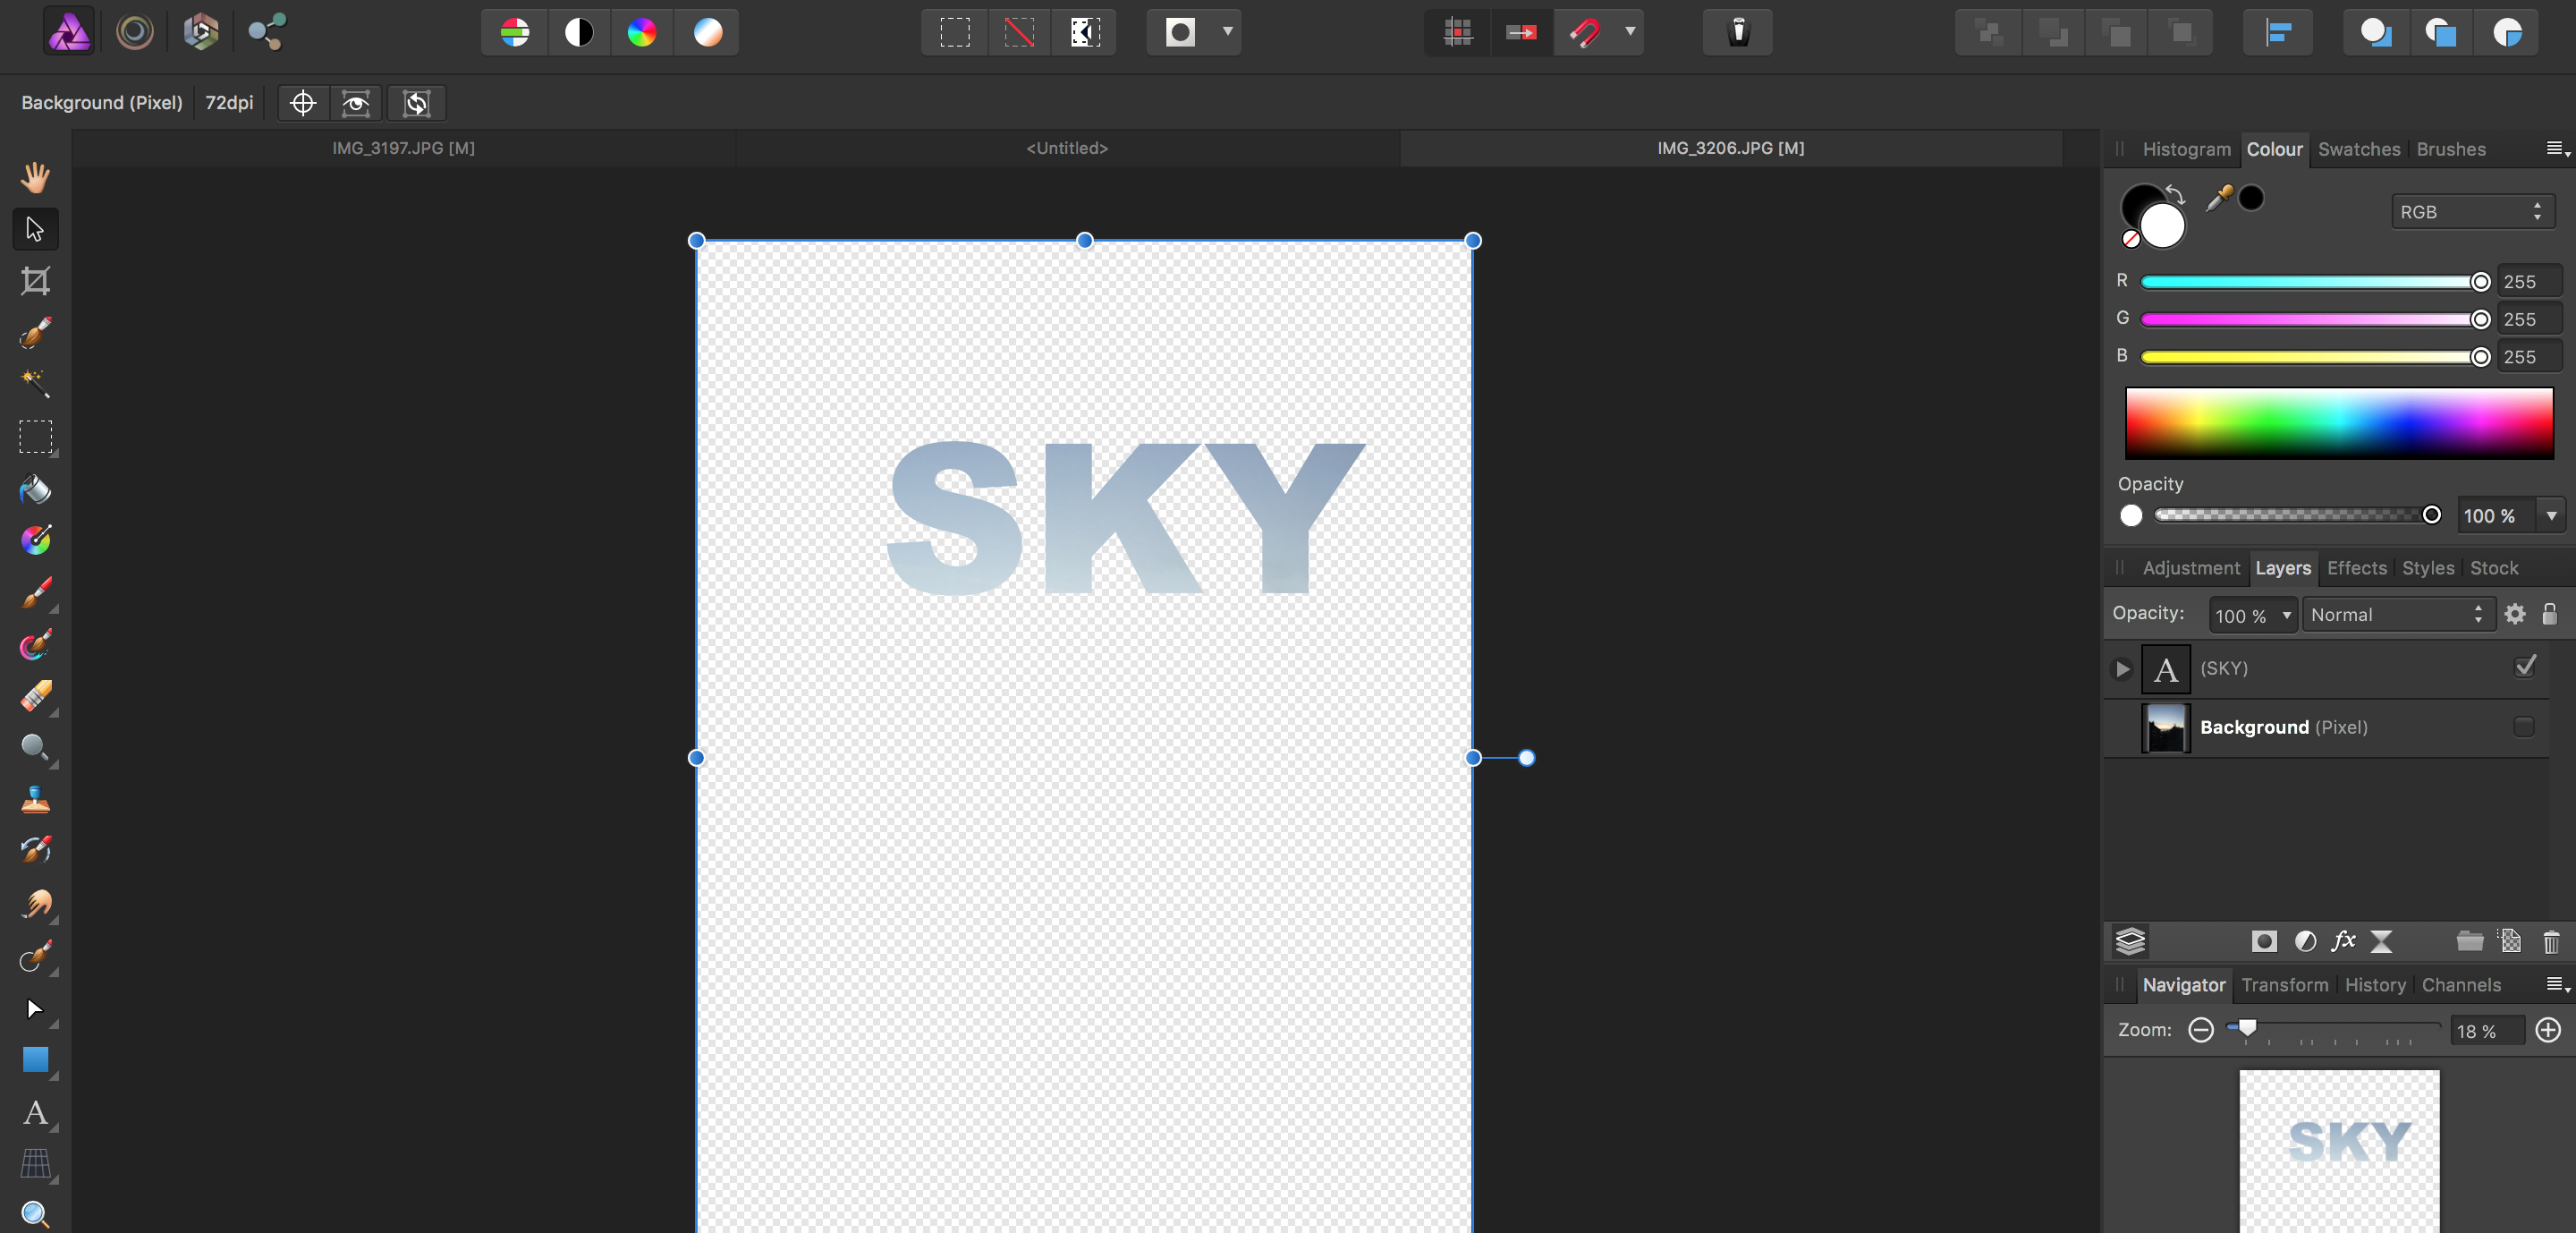Image resolution: width=2576 pixels, height=1233 pixels.
Task: Select the Zoom tool at toolbar bottom
Action: (x=35, y=1214)
